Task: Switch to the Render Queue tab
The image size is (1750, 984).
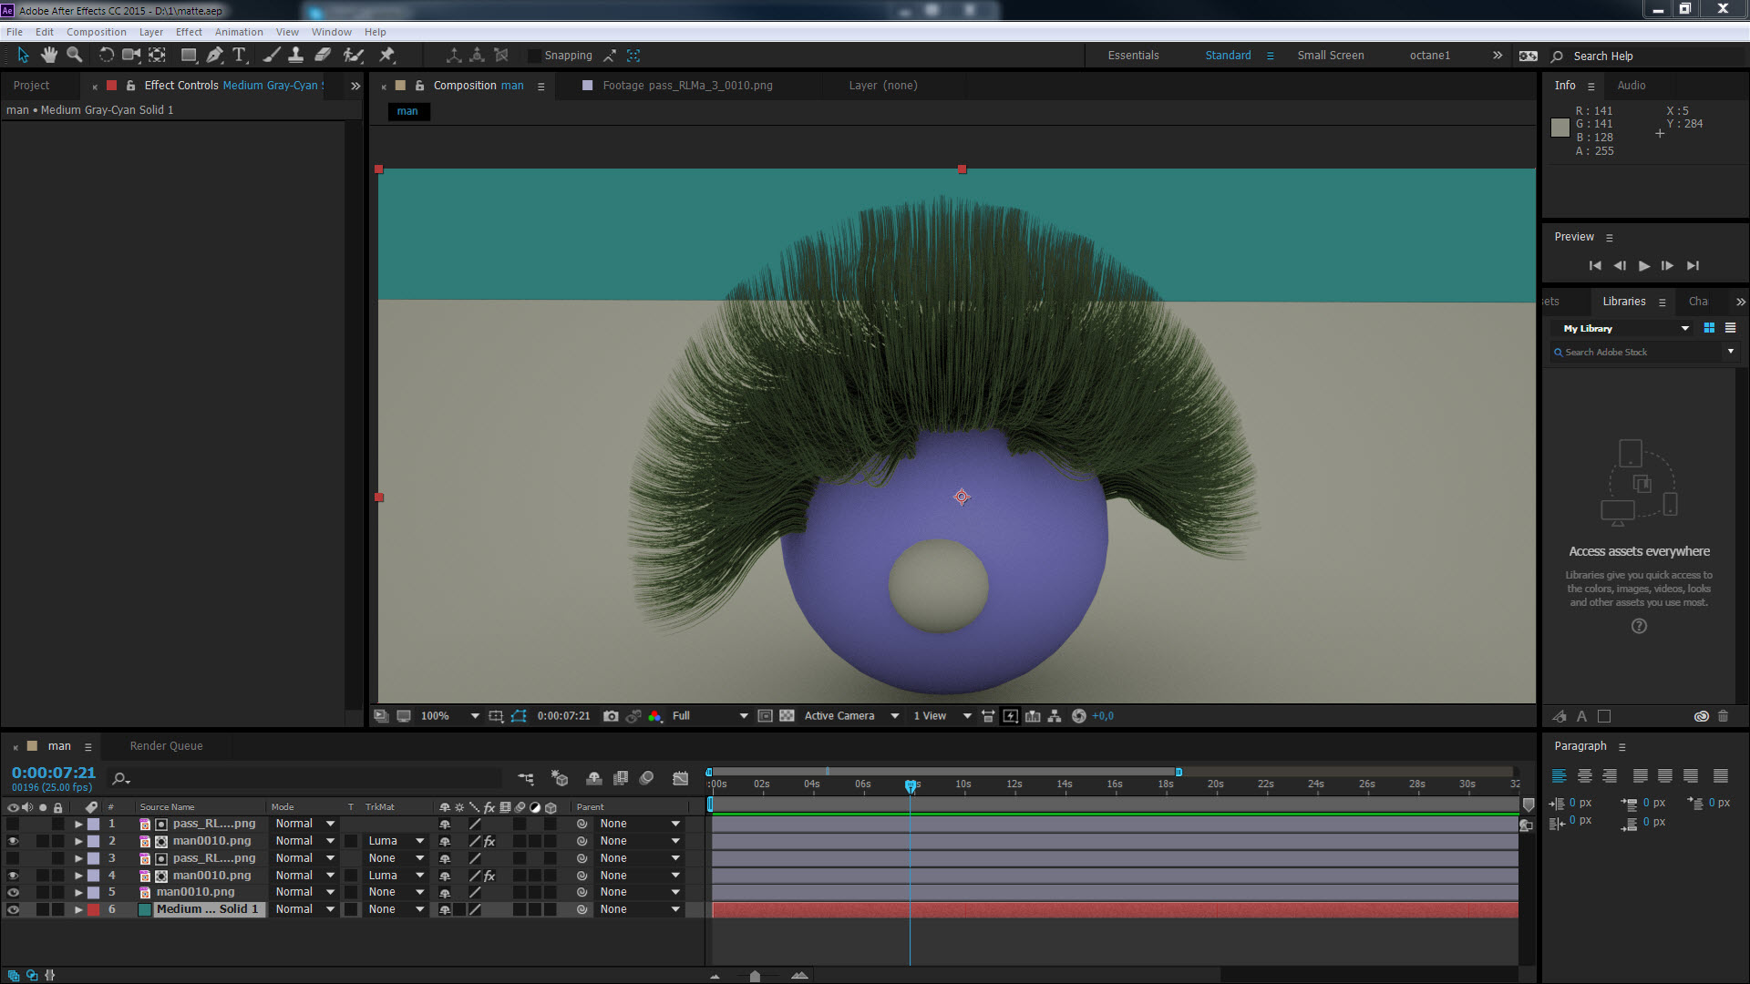Action: [166, 745]
